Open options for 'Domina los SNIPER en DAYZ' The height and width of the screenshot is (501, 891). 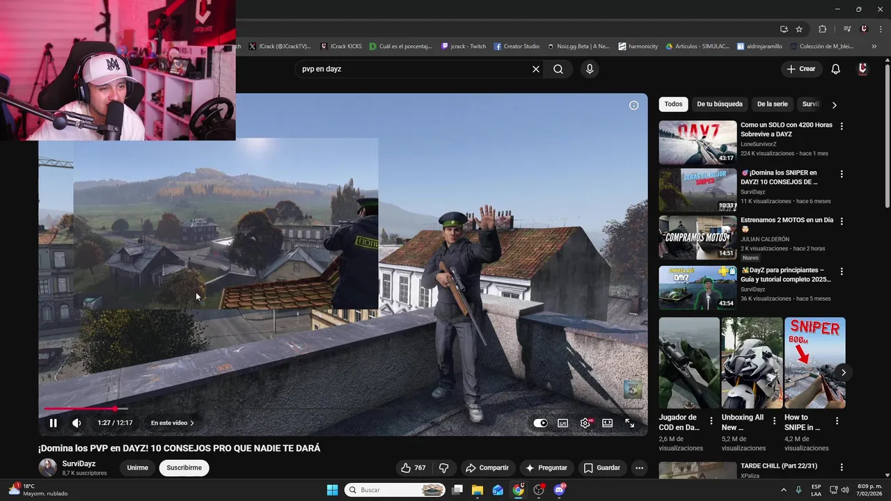[x=842, y=174]
